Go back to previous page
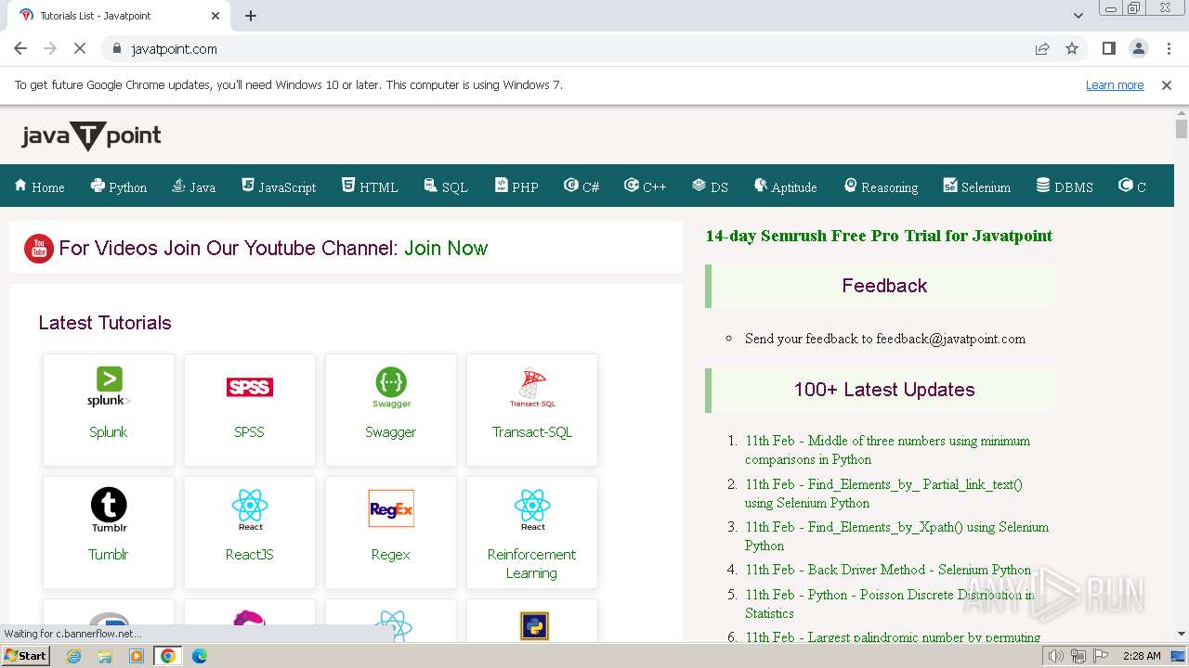1189x668 pixels. [x=20, y=48]
